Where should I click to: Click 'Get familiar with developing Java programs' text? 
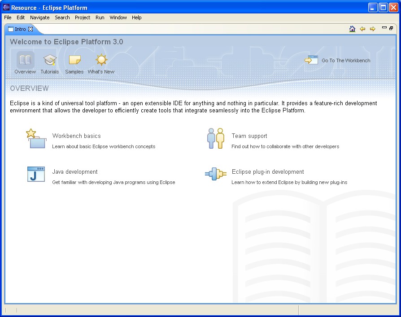[113, 182]
